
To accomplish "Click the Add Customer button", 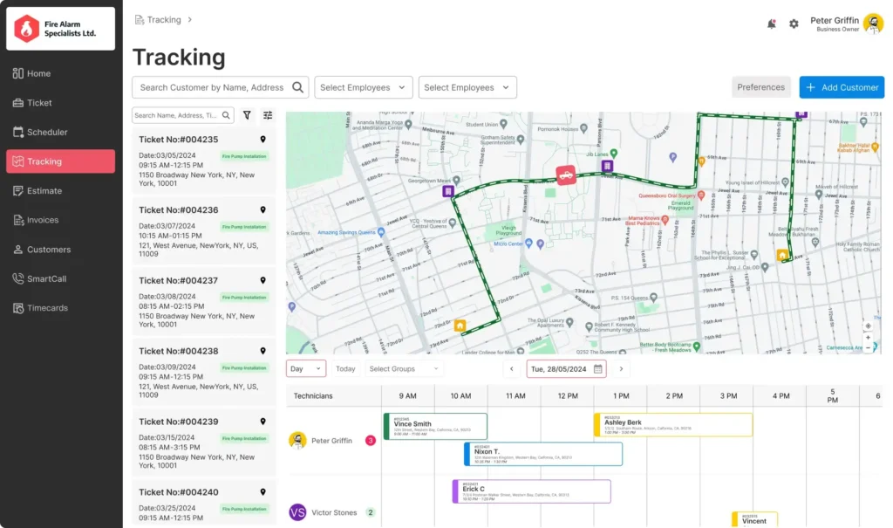I will [842, 87].
